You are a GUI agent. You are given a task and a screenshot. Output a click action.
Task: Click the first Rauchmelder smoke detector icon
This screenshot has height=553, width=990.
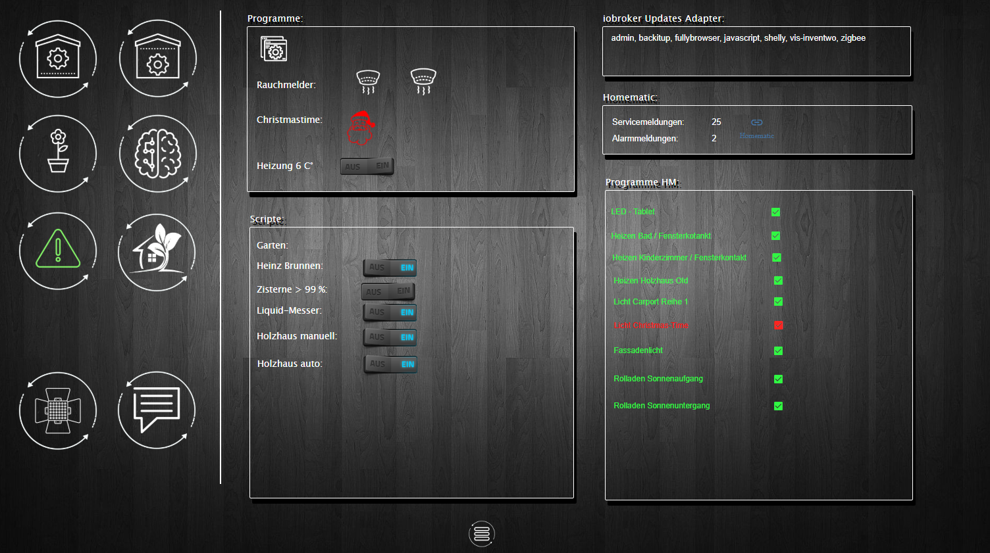pos(368,82)
